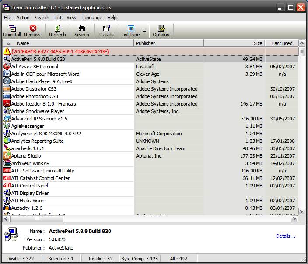This screenshot has height=264, width=308.
Task: Click the AgileMessenger row icon
Action: pos(7,126)
